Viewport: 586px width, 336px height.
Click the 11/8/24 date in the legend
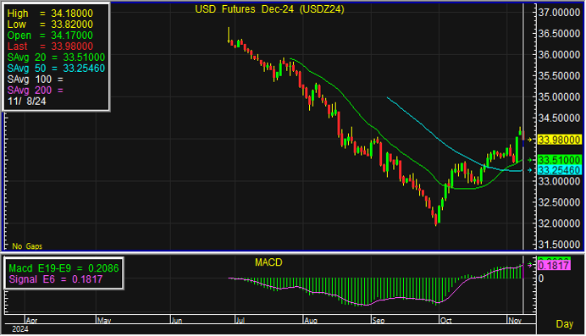[x=27, y=102]
